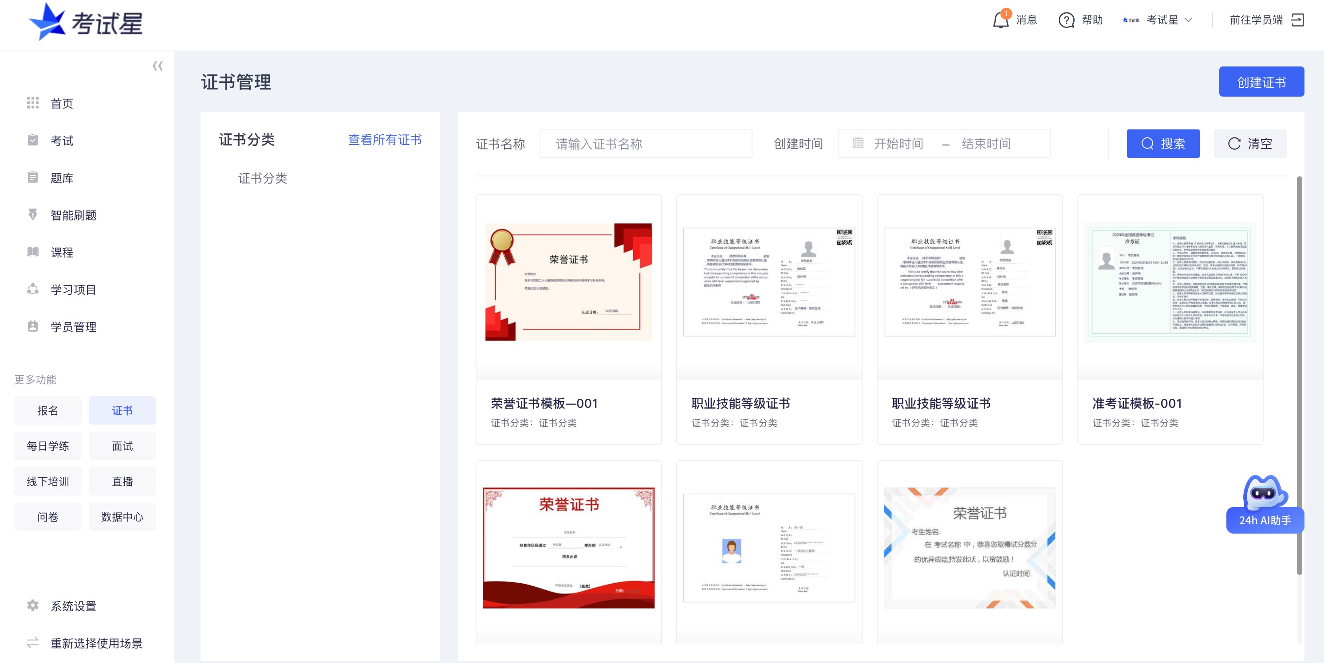Click the 课程 book icon
The width and height of the screenshot is (1324, 663).
[33, 252]
